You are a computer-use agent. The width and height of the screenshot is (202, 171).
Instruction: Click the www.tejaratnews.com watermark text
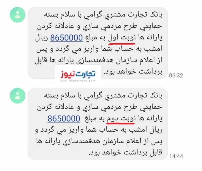(78, 81)
